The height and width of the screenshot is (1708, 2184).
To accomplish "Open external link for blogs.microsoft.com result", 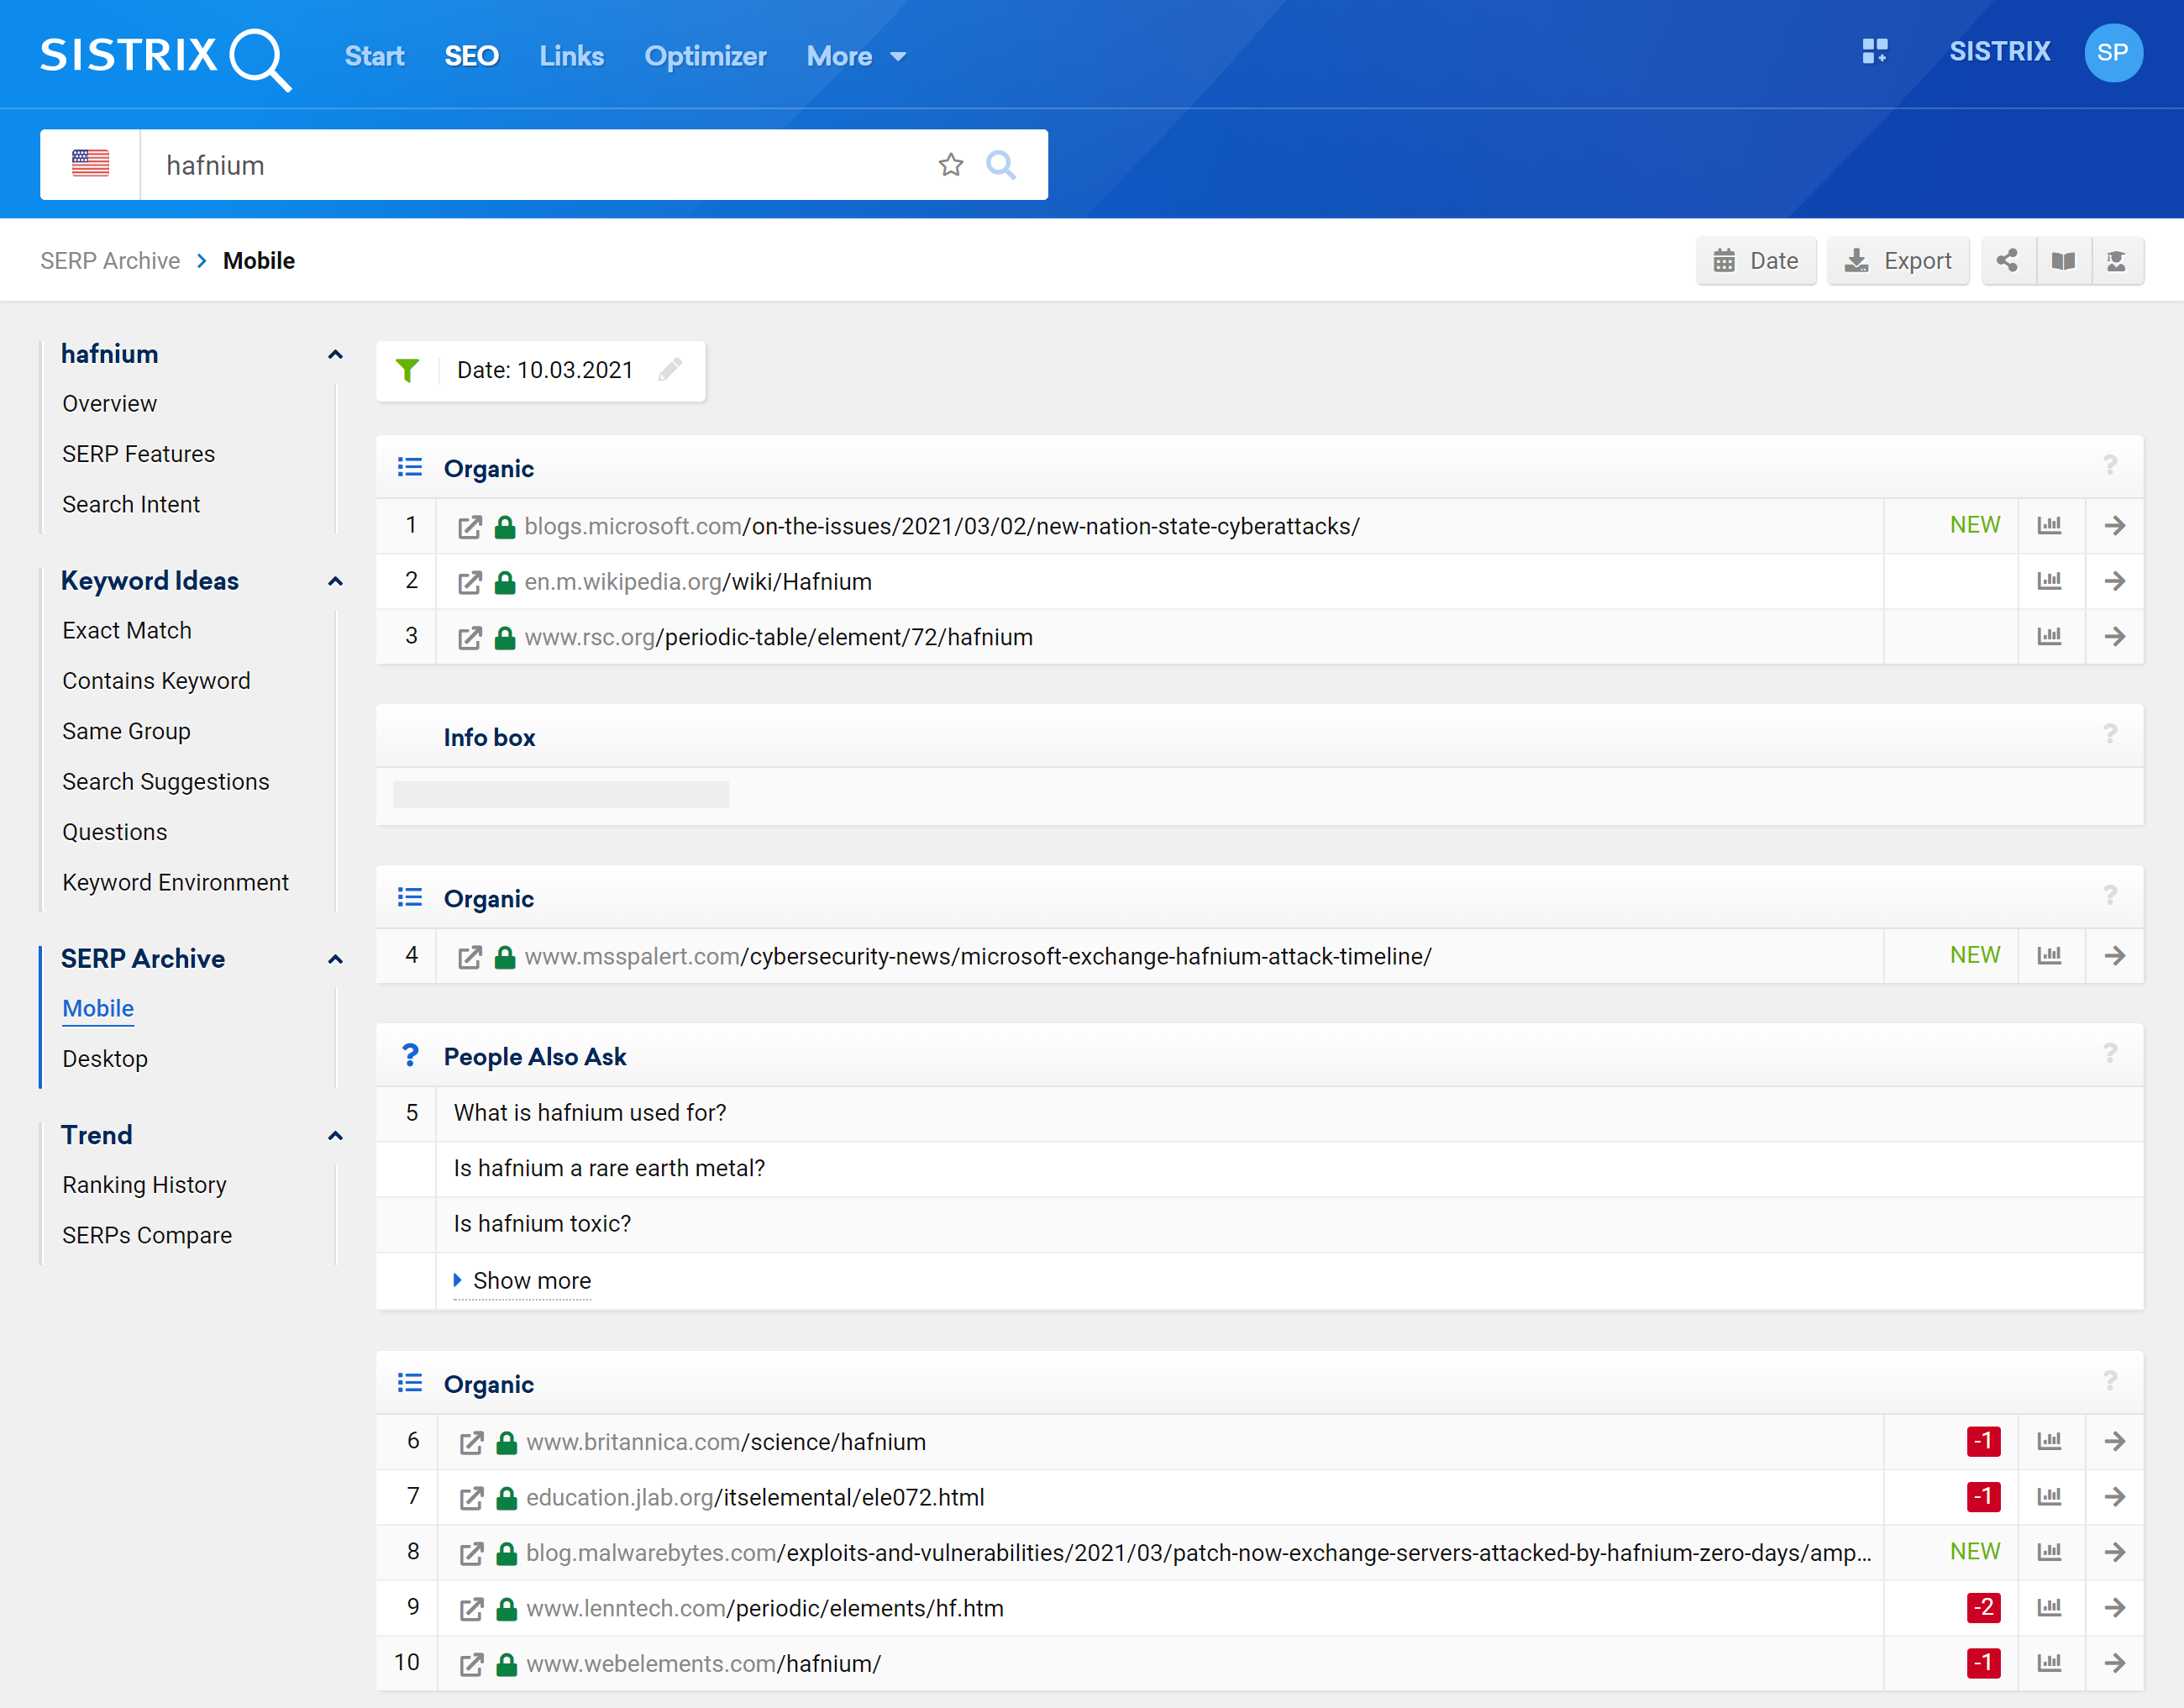I will click(x=470, y=526).
